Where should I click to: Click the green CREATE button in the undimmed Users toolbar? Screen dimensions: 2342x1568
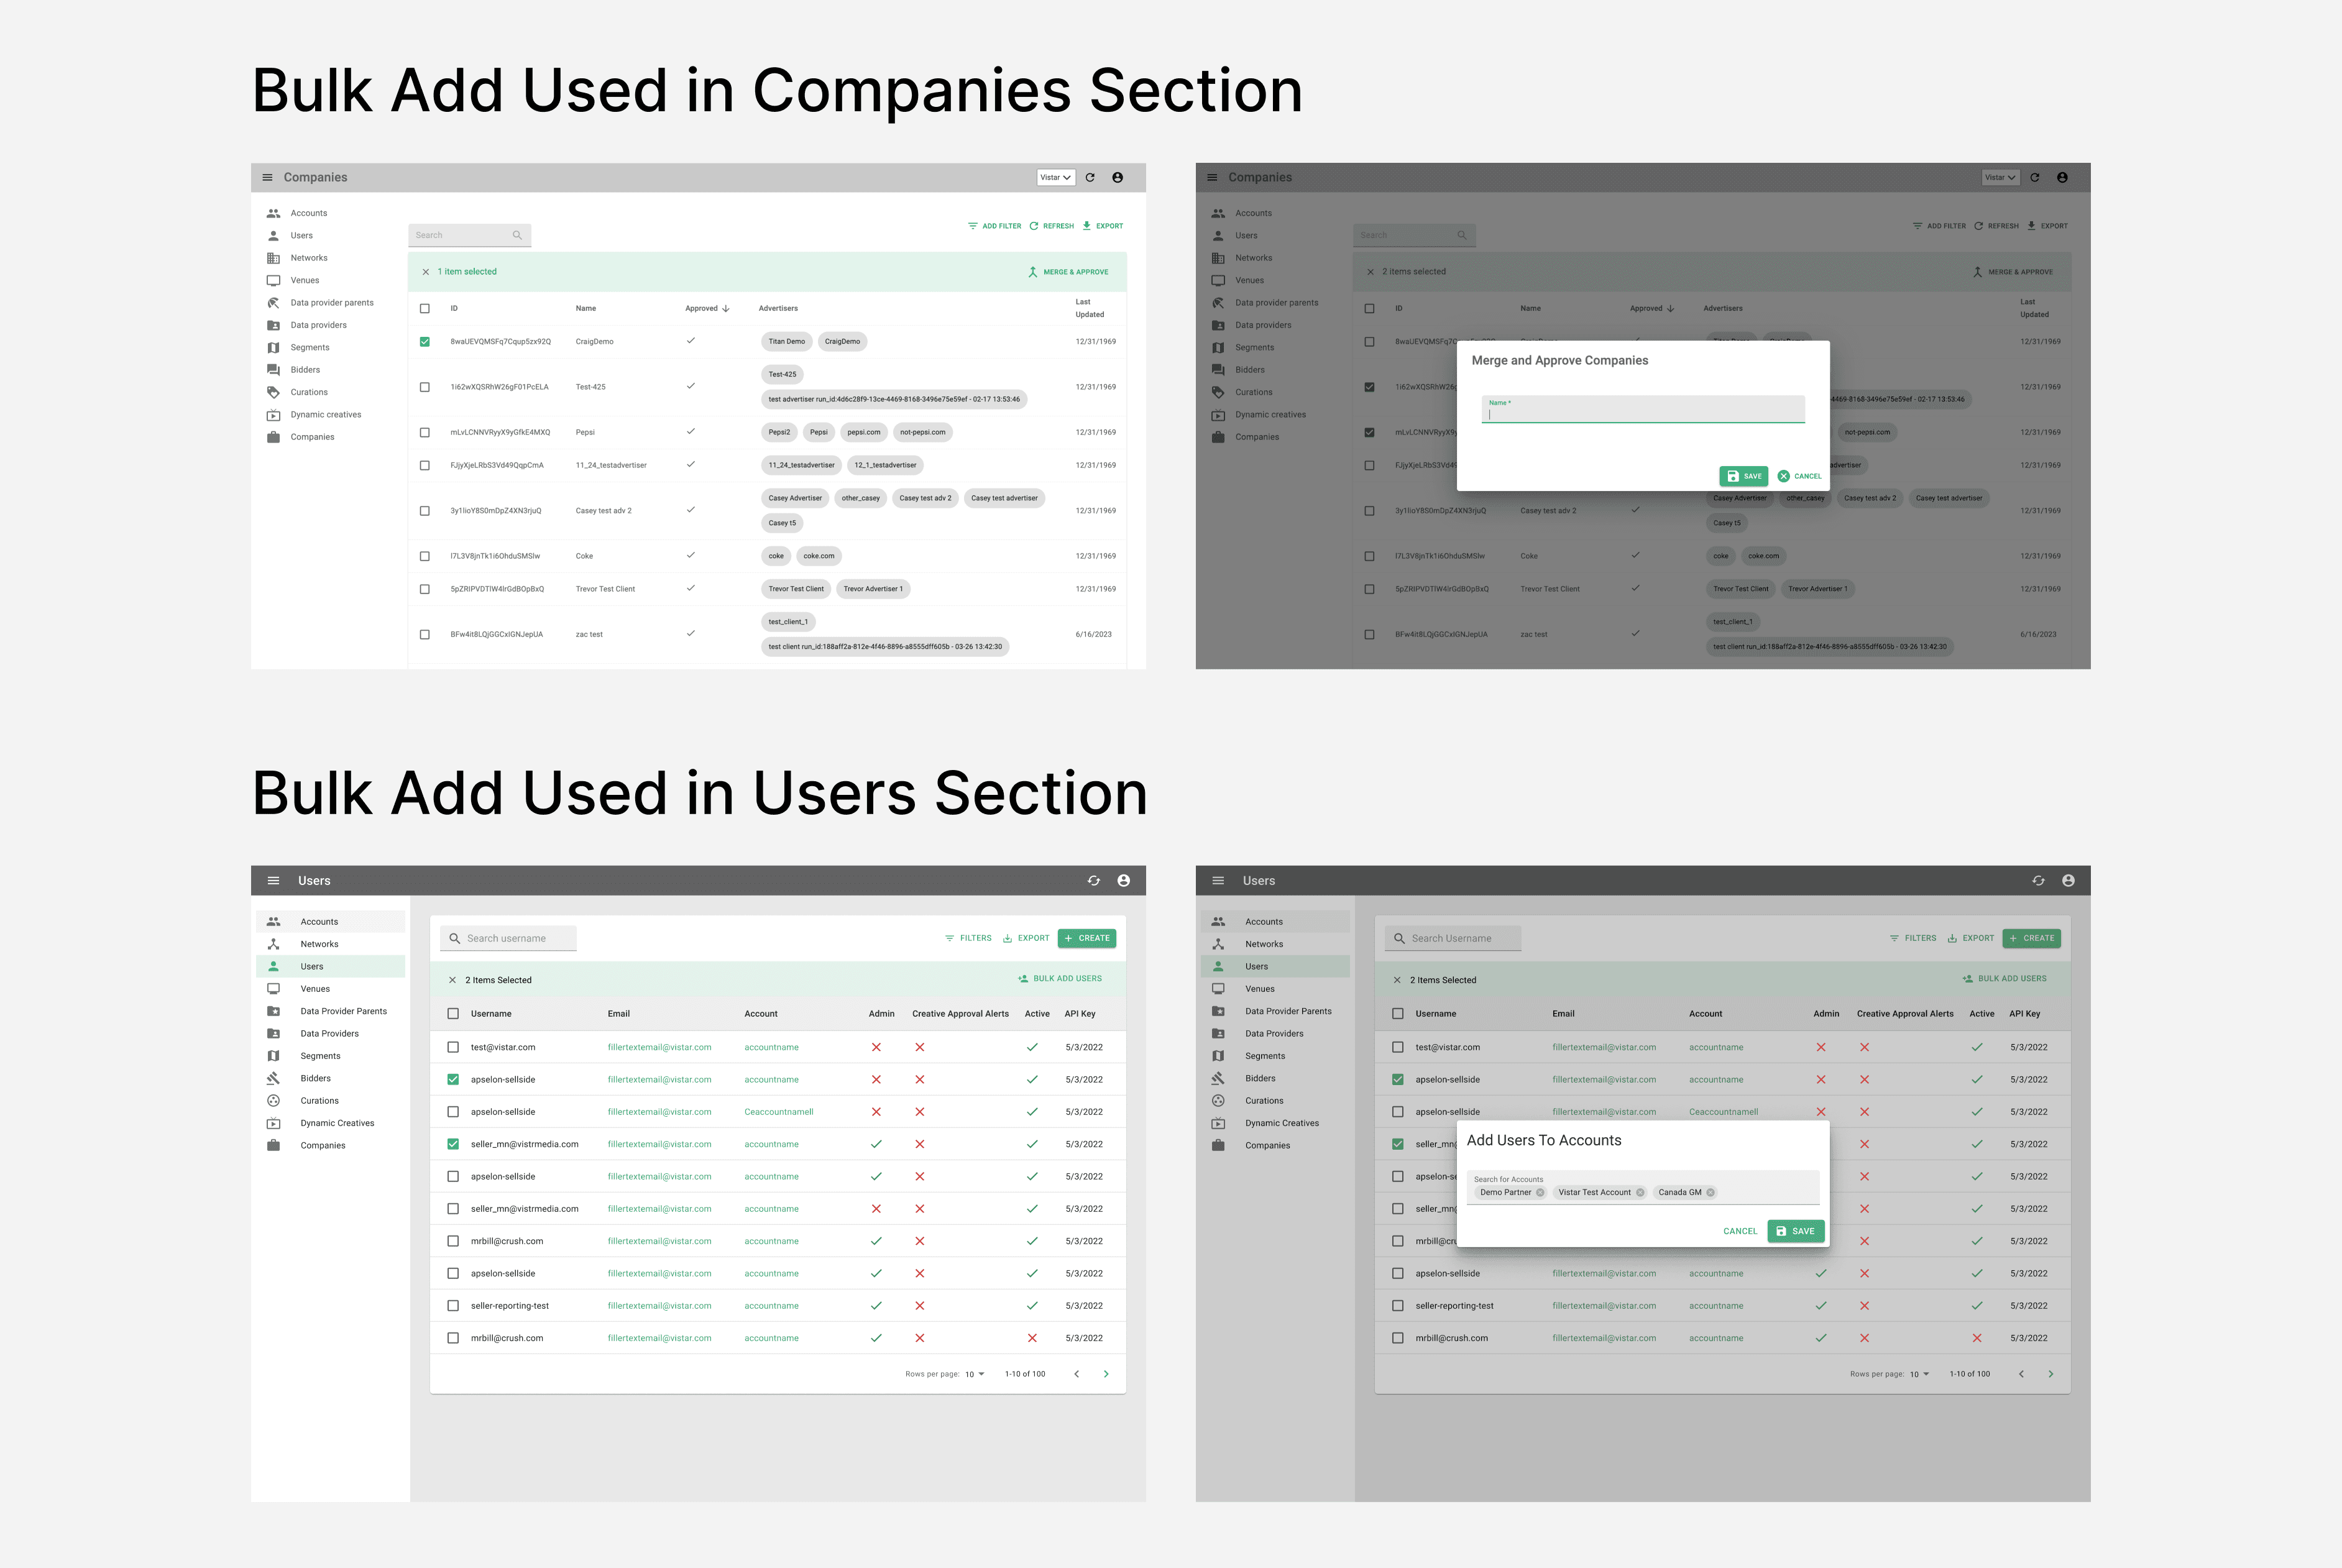(x=1086, y=938)
